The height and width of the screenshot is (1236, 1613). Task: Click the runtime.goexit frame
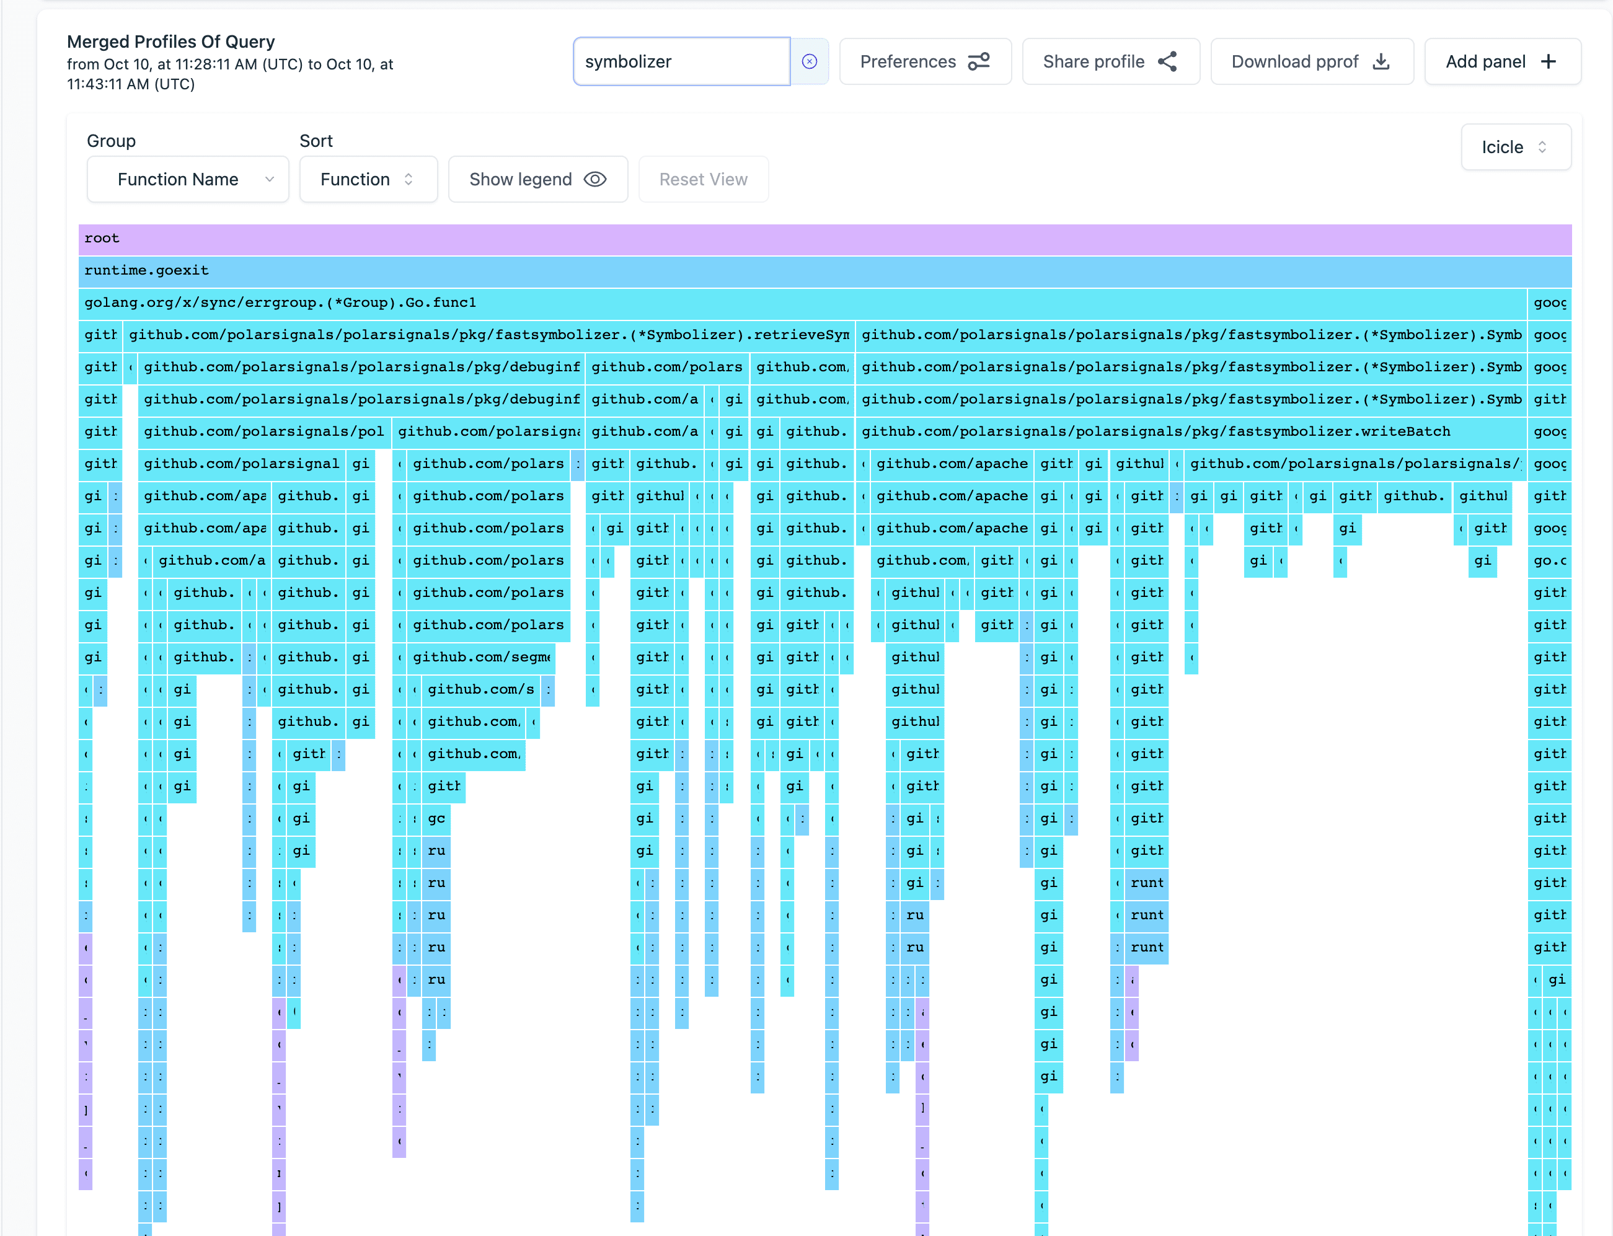[x=824, y=271]
